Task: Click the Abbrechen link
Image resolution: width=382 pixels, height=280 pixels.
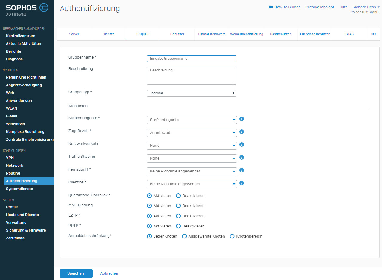Action: coord(110,273)
